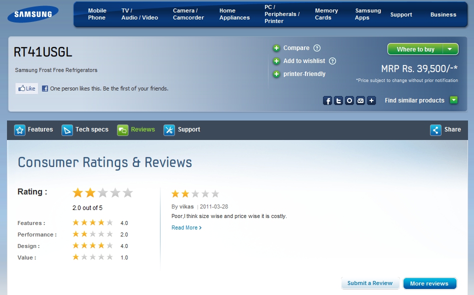Share the product by email icon

pos(360,100)
